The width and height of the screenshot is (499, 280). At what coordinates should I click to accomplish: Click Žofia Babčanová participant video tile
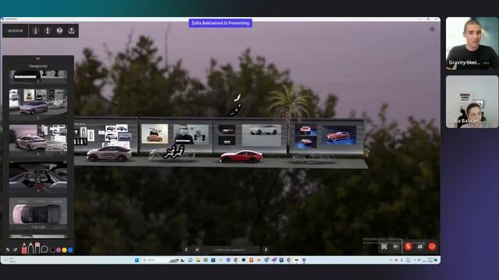click(x=472, y=102)
